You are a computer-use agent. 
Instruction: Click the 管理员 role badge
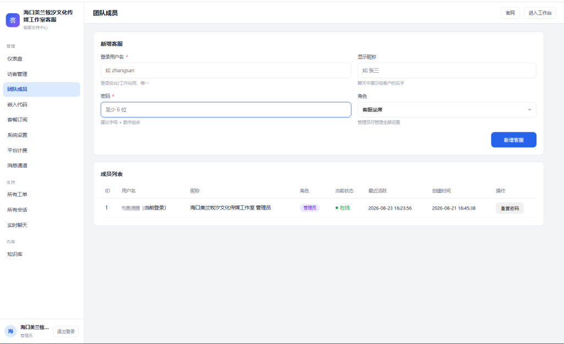(310, 208)
